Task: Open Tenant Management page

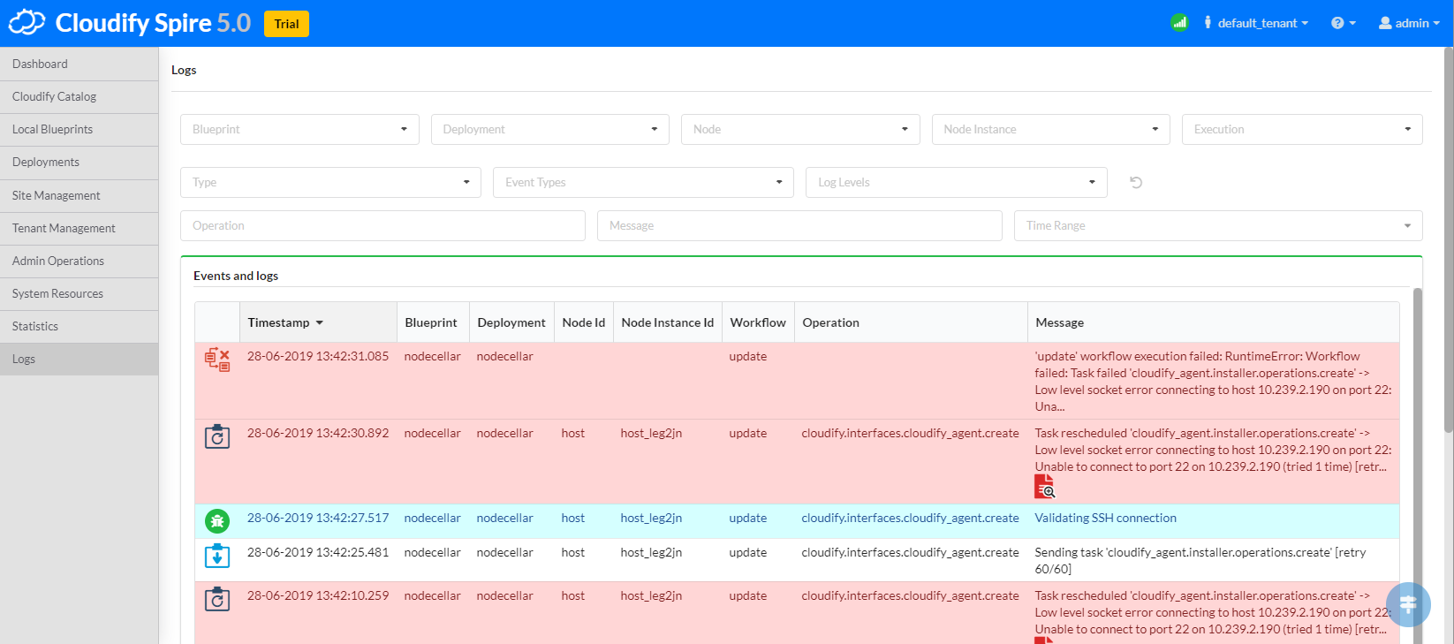Action: pyautogui.click(x=80, y=228)
